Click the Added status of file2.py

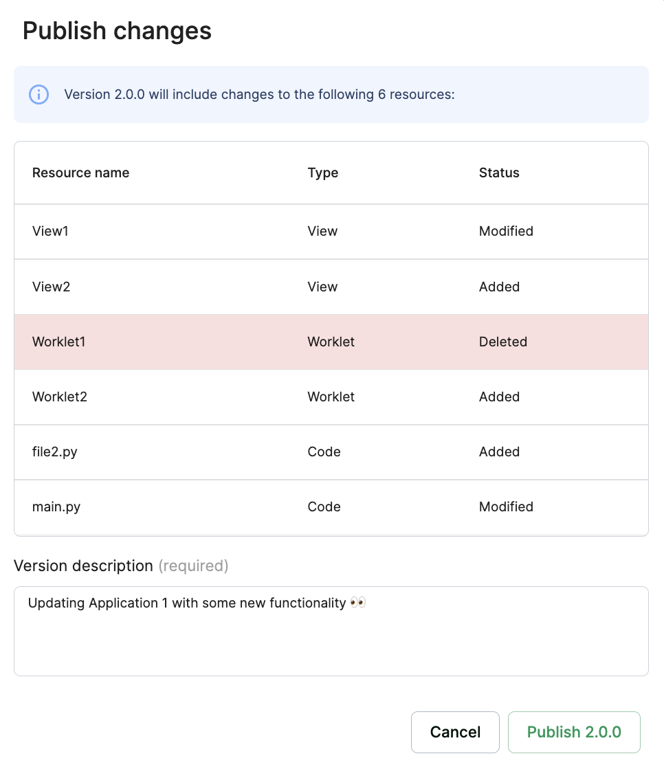(499, 452)
